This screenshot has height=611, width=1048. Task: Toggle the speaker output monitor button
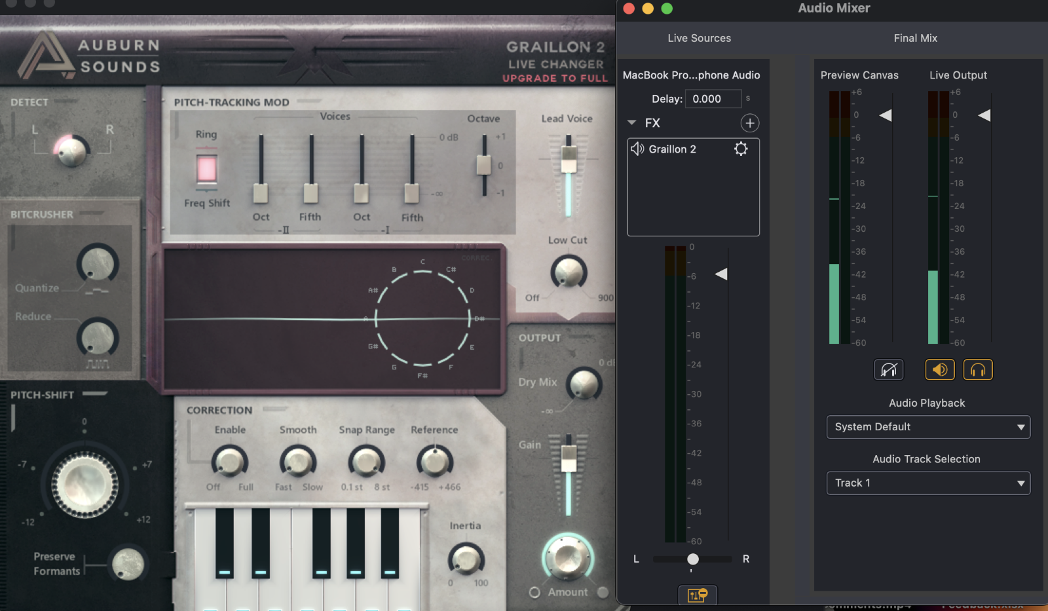939,370
